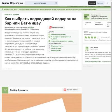Open the external link icon in the URL bar
Viewport: 112px width, 112px height.
click(56, 3)
